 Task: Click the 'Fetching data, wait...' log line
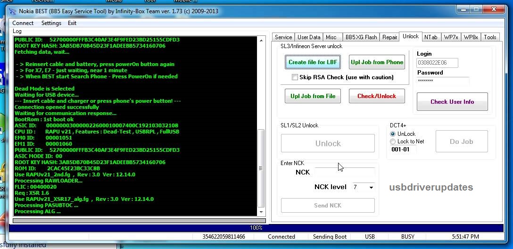pyautogui.click(x=42, y=52)
